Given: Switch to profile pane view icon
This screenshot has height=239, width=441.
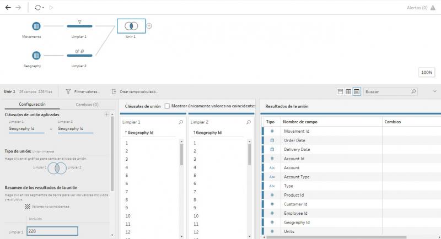Looking at the screenshot, I should (340, 91).
